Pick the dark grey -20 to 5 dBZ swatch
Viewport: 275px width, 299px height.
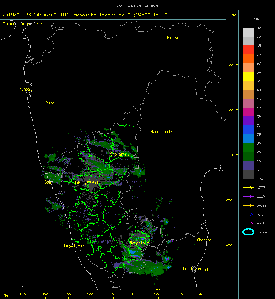coord(248,174)
